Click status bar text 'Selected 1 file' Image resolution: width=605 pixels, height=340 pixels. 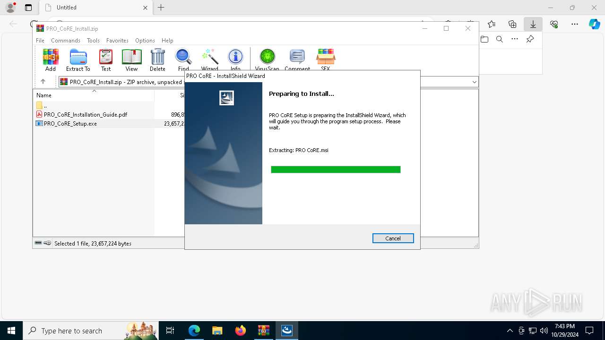point(93,244)
